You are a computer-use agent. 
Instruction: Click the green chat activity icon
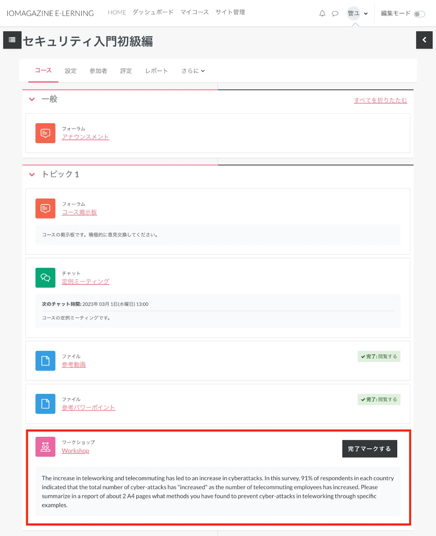[45, 277]
